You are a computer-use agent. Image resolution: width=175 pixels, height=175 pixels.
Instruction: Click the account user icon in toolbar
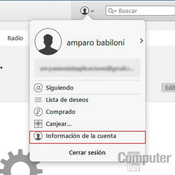coord(84,11)
